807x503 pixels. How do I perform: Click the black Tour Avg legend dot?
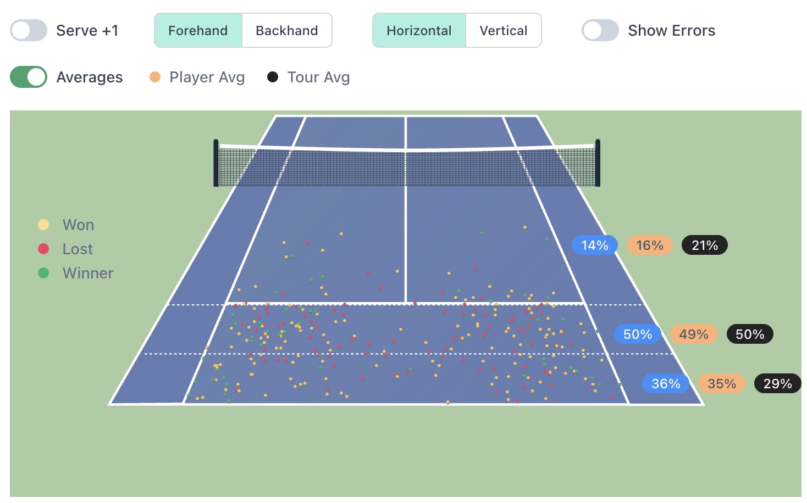point(273,77)
